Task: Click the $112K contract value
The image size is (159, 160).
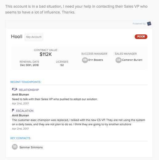Action: pos(46,54)
